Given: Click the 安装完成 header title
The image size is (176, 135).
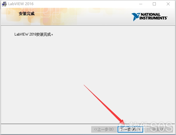Looking at the screenshot, I should point(27,14).
